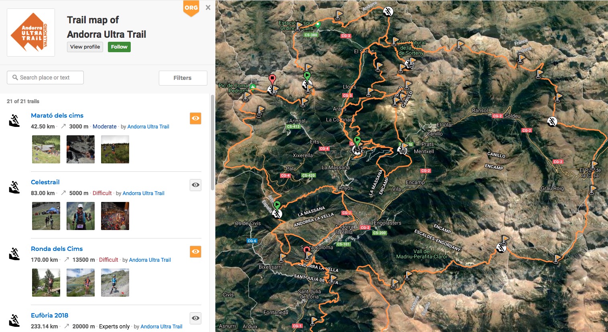Click the Andorra Ultra Trail logo
Screen dimensions: 608x332
(31, 33)
